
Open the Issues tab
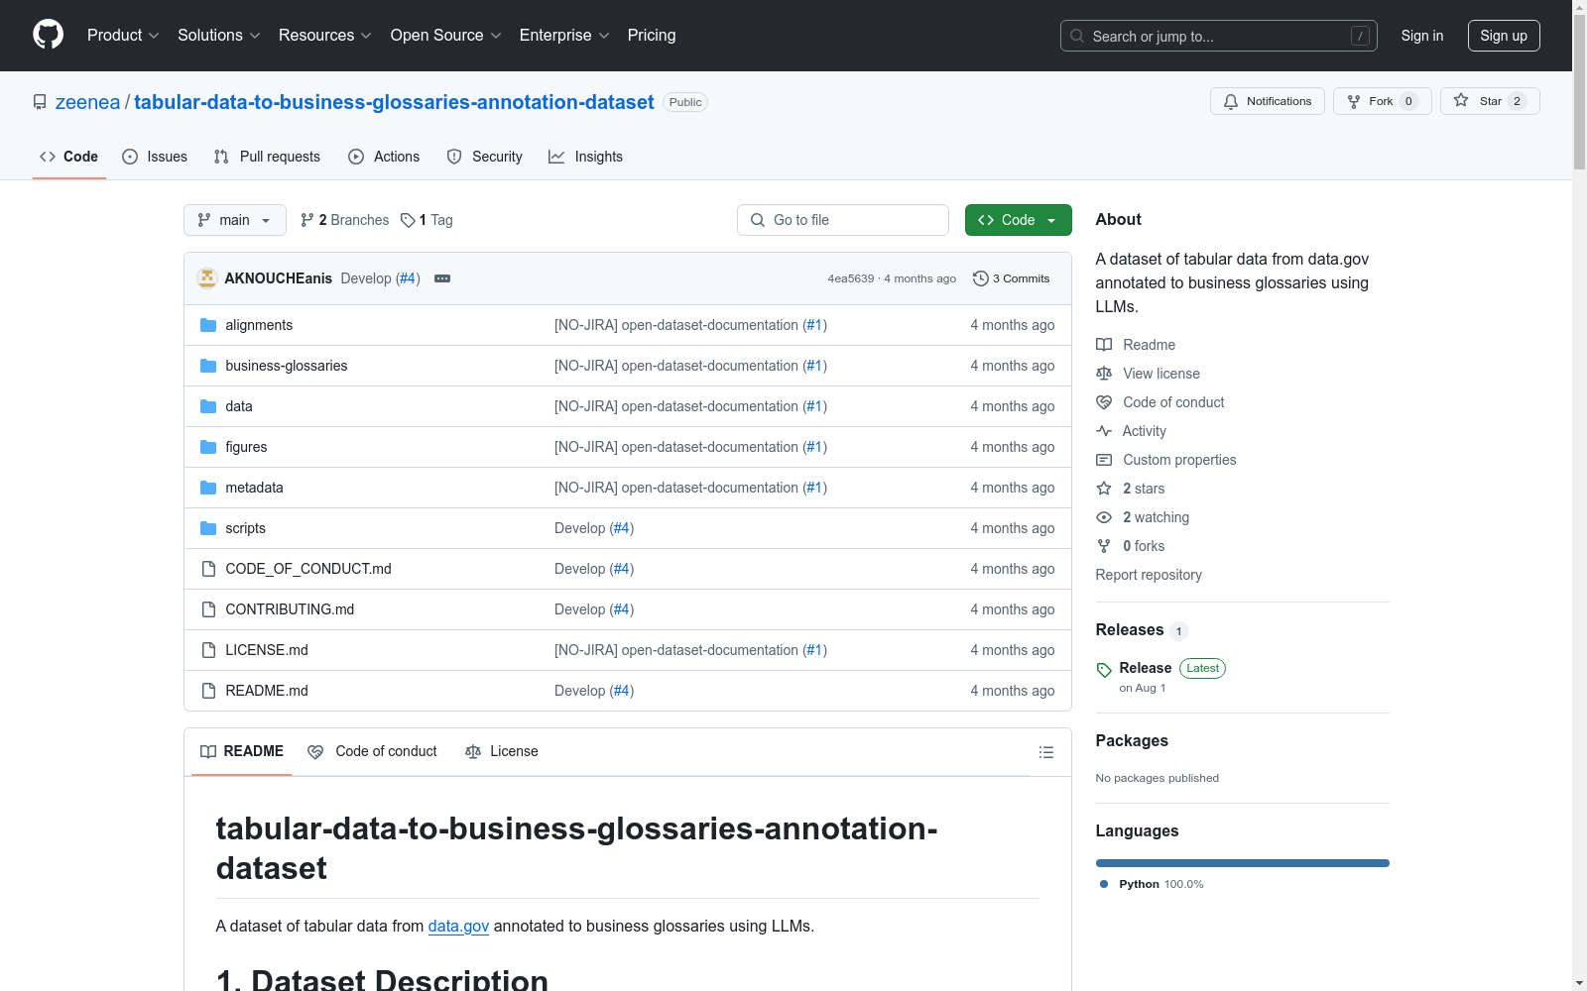(155, 157)
